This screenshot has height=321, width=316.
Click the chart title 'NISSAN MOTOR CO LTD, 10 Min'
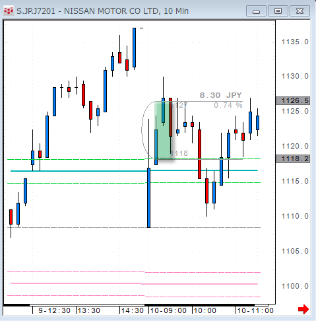pos(126,11)
